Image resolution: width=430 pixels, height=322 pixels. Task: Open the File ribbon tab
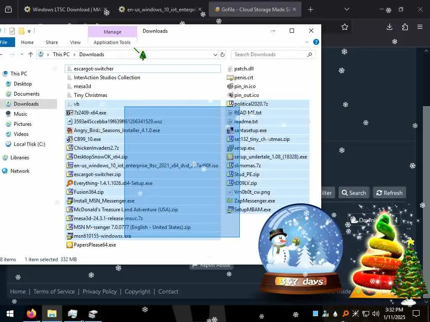click(3, 42)
